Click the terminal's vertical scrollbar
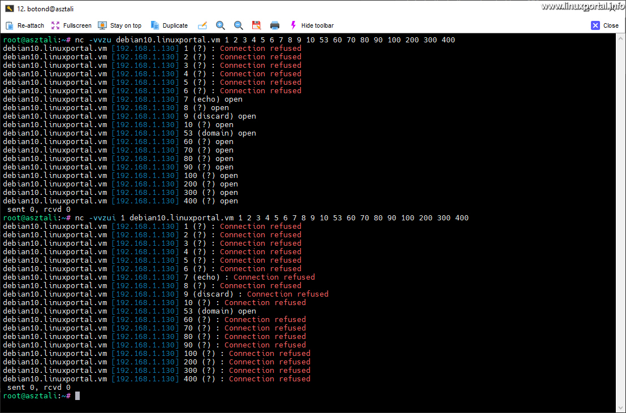 tap(621, 220)
